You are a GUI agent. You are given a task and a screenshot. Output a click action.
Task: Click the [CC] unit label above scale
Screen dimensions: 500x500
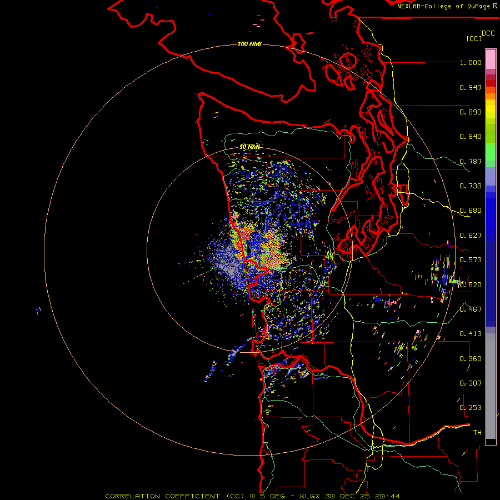click(474, 38)
